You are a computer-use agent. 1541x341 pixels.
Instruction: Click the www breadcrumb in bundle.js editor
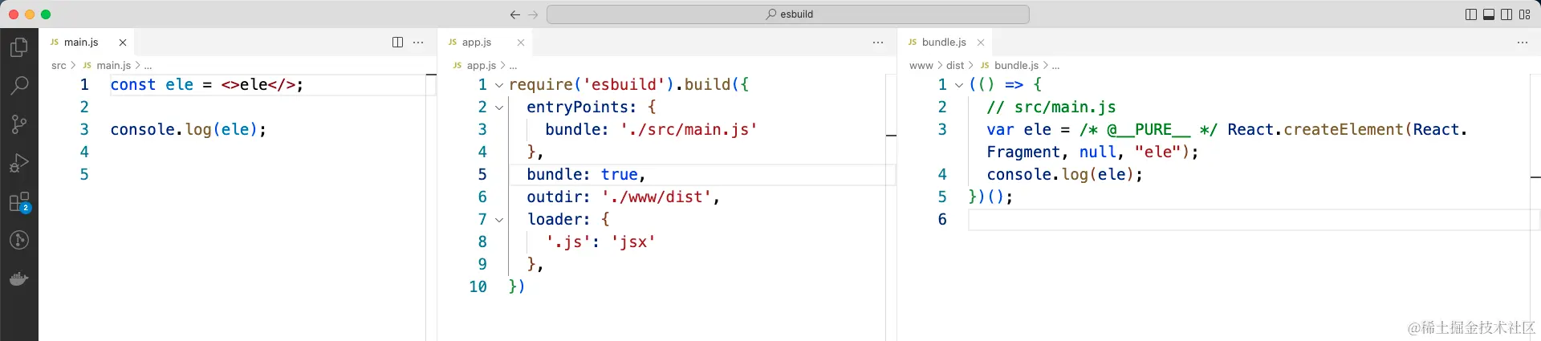(x=921, y=66)
